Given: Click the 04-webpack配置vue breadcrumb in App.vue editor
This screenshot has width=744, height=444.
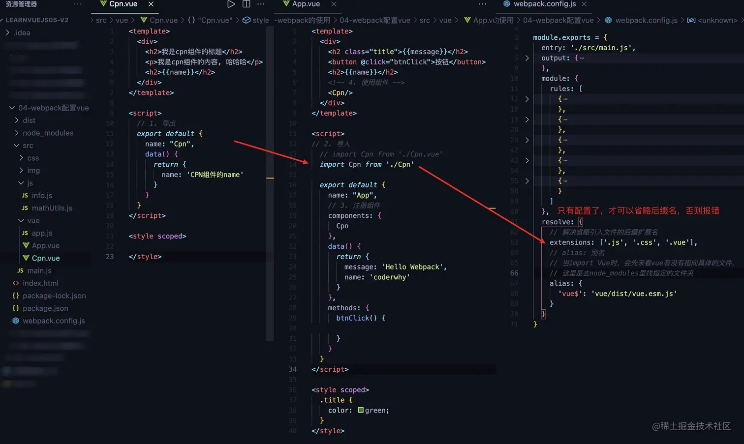Looking at the screenshot, I should (x=374, y=20).
